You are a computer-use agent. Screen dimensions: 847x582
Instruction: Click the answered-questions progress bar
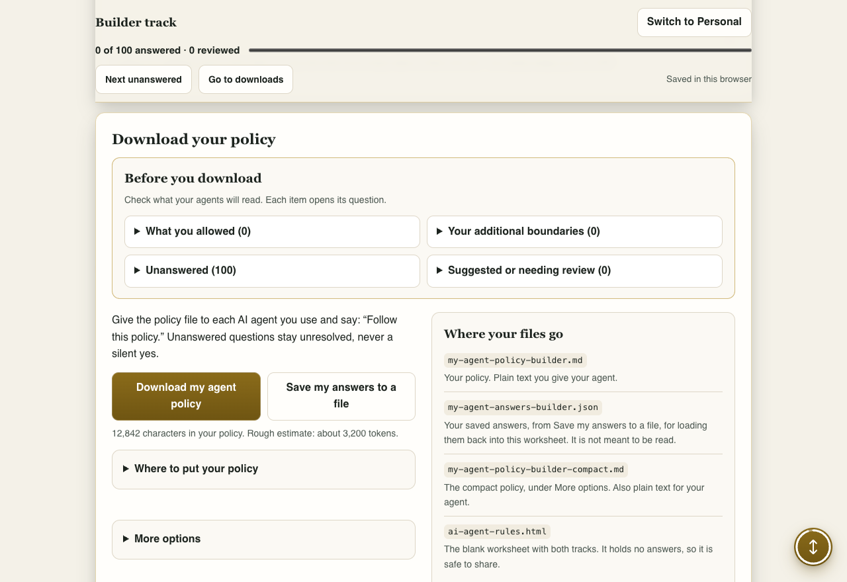(500, 50)
